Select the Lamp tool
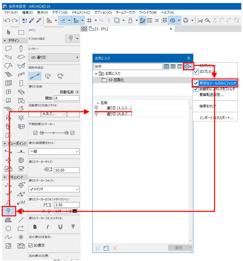The width and height of the screenshot is (243, 261). pos(21,118)
